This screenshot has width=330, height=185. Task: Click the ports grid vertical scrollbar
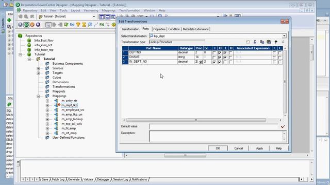[x=285, y=82]
